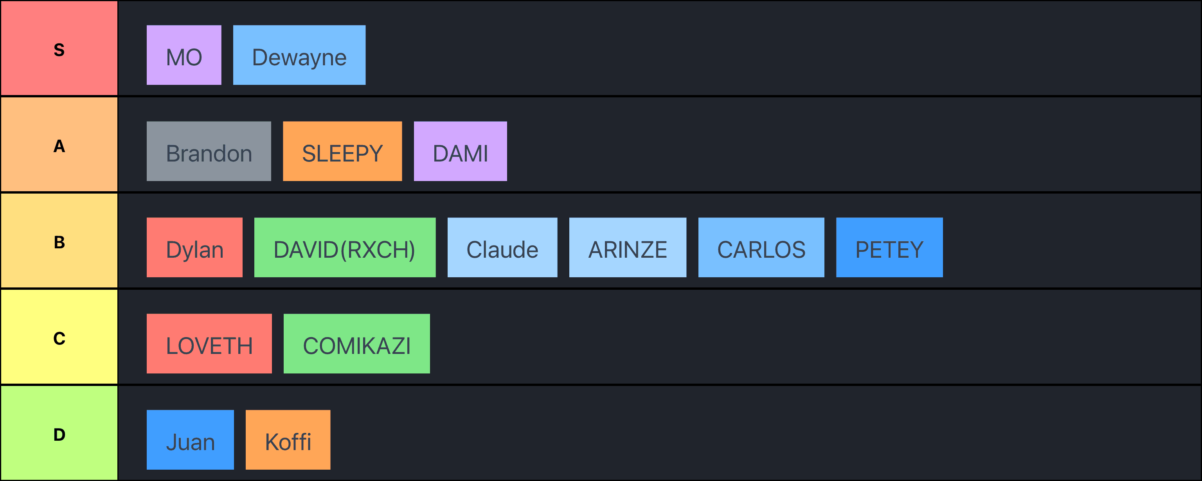Select the Claude tile in B tier
1202x481 pixels.
click(x=502, y=247)
